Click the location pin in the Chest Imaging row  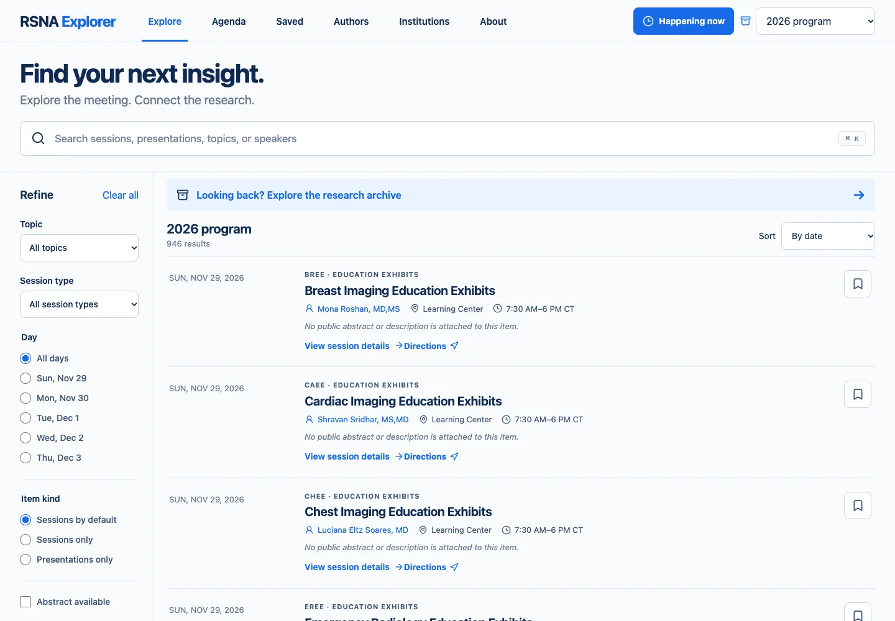pos(423,530)
